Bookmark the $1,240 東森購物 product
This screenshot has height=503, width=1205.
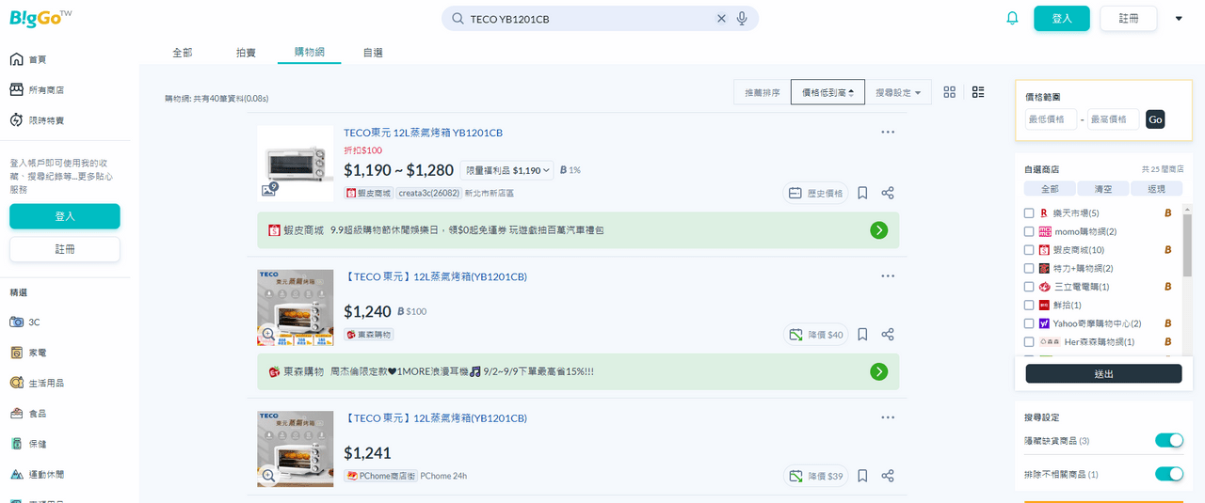click(x=862, y=335)
